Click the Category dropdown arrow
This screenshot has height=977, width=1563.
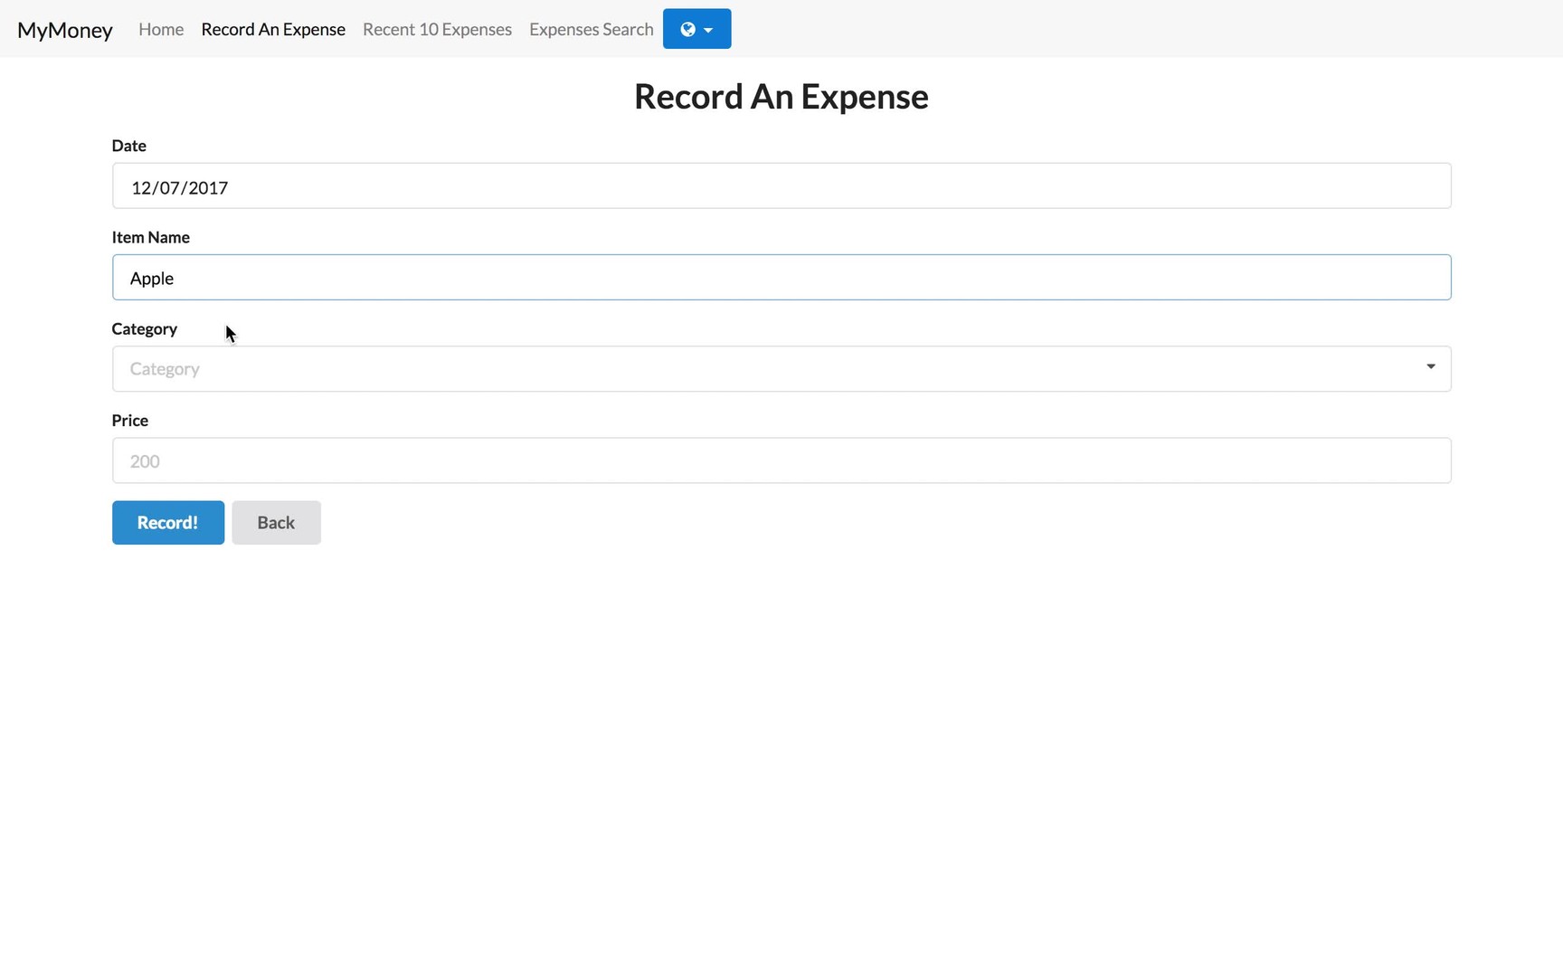[x=1430, y=367]
